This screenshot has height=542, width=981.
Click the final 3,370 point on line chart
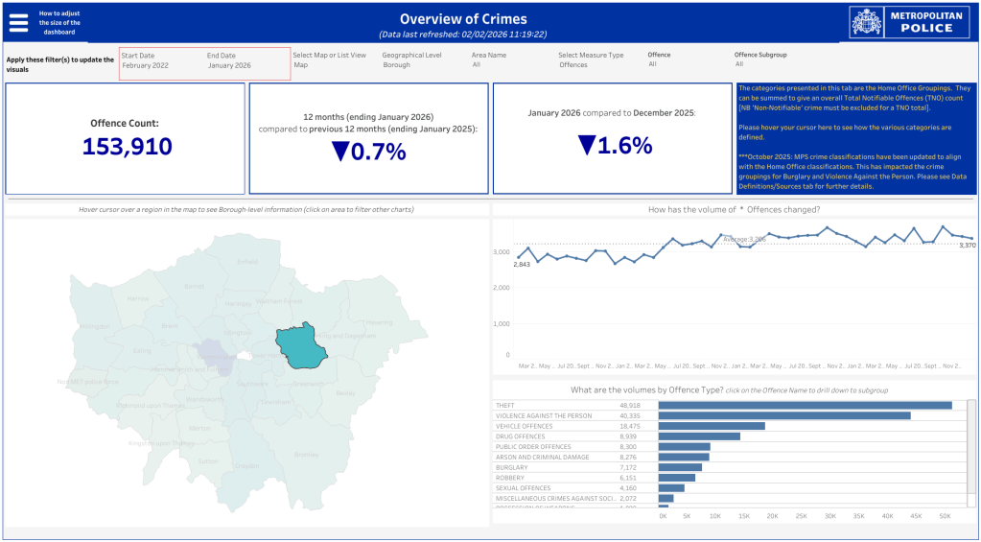[971, 238]
